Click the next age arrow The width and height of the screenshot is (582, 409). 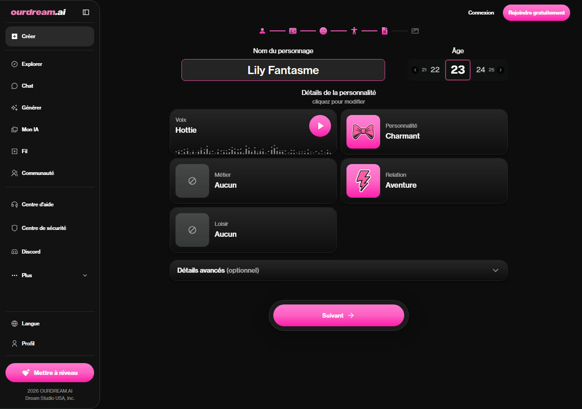pos(501,70)
